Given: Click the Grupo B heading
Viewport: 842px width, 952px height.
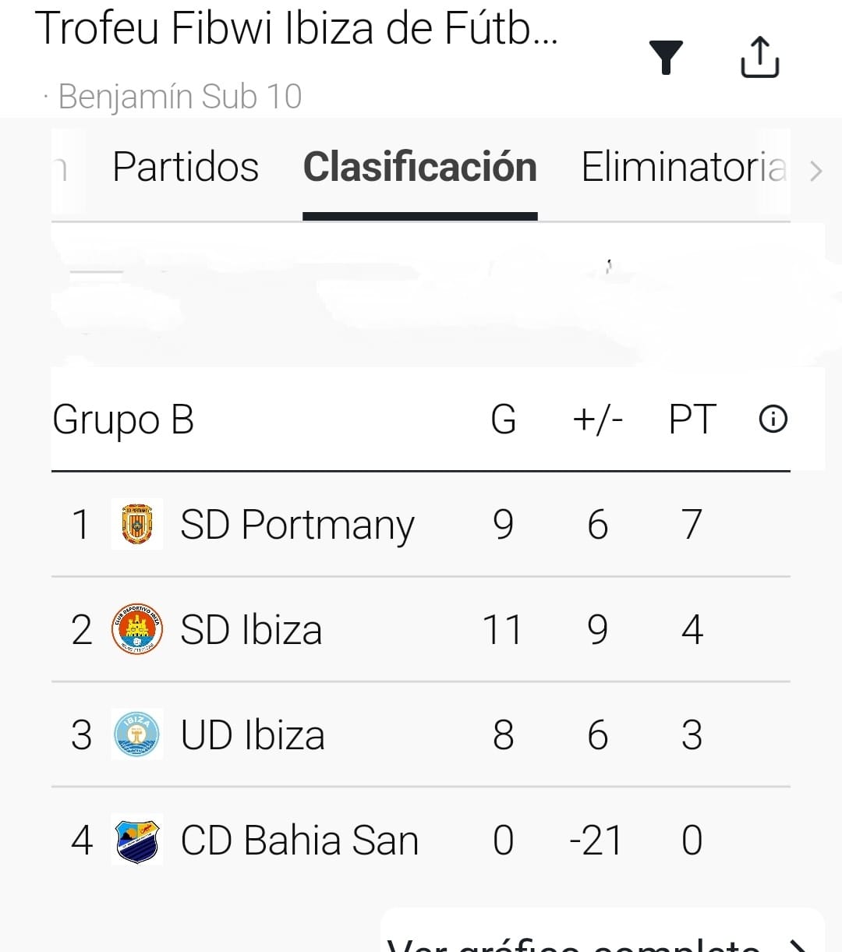Looking at the screenshot, I should tap(123, 419).
